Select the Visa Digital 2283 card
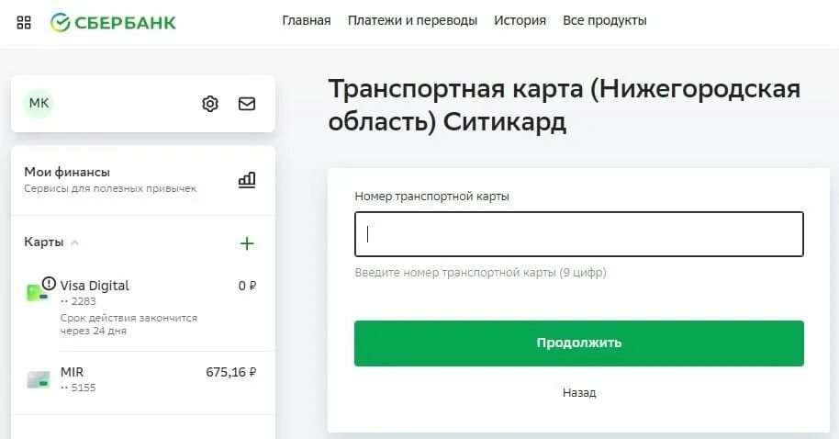This screenshot has height=439, width=839. [x=143, y=308]
